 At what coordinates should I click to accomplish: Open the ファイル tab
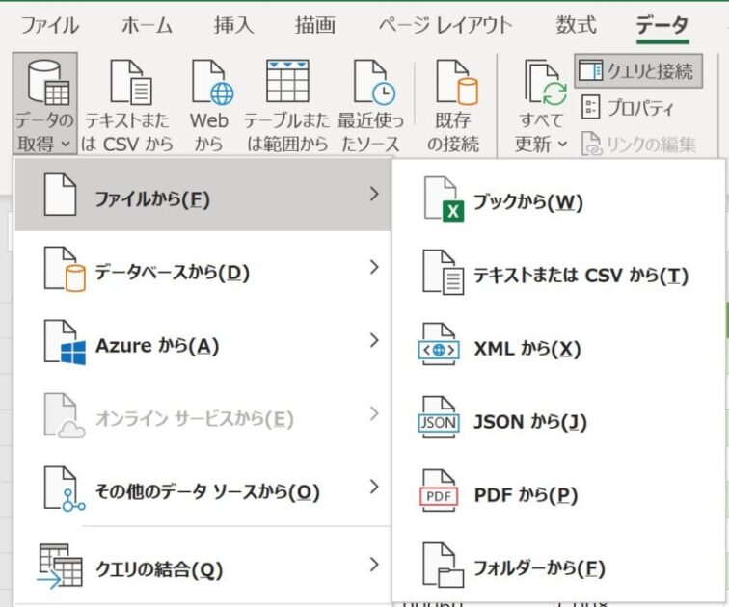click(x=50, y=25)
